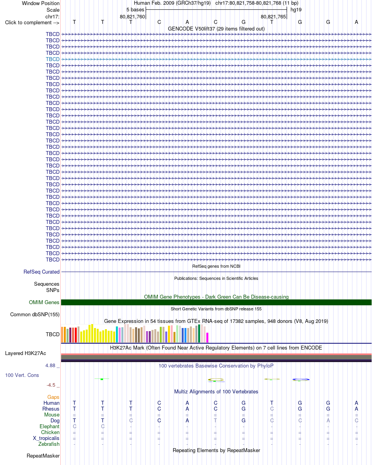This screenshot has width=372, height=465.
Task: Click the Layered H3K27Ac signal band
Action: [x=216, y=358]
